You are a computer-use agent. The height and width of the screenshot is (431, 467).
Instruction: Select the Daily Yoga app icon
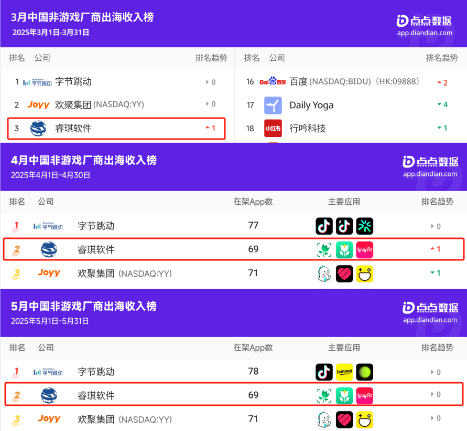[273, 105]
